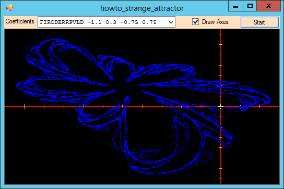Click the yellow origin marker where axes cross
The image size is (284, 189).
(220, 106)
